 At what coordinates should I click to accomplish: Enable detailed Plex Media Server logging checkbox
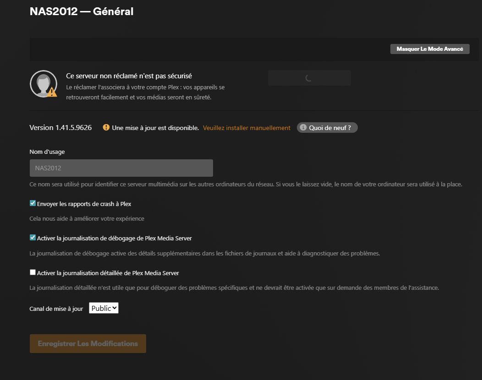pyautogui.click(x=33, y=272)
